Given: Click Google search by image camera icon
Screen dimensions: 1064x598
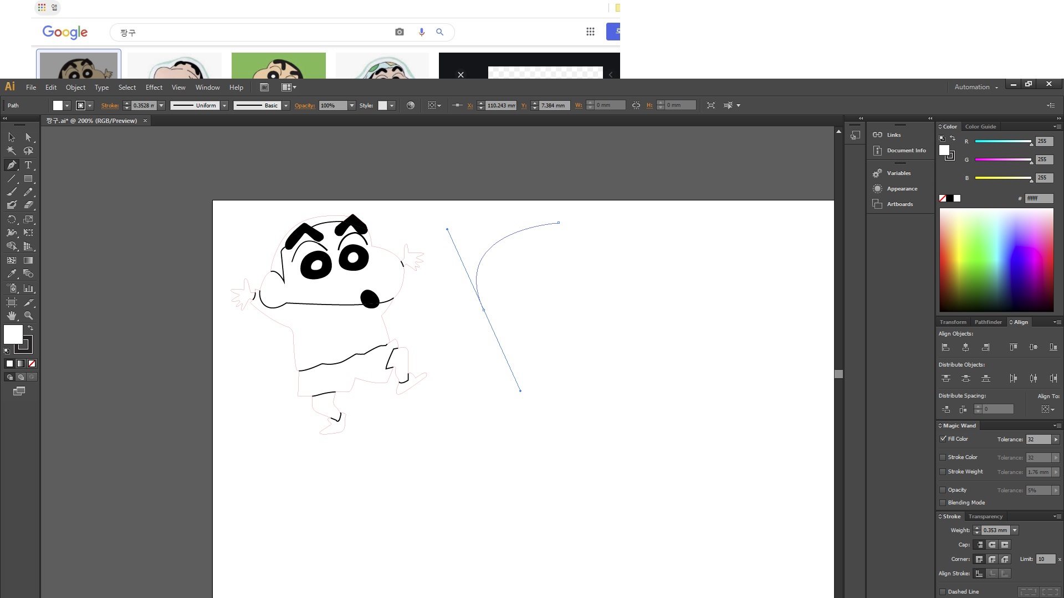Looking at the screenshot, I should 400,32.
